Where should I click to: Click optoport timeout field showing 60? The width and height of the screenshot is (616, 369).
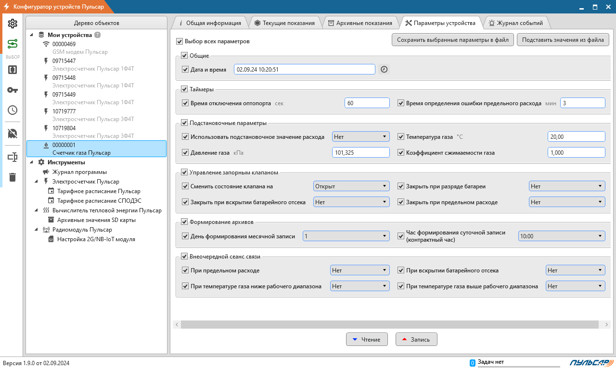(367, 103)
